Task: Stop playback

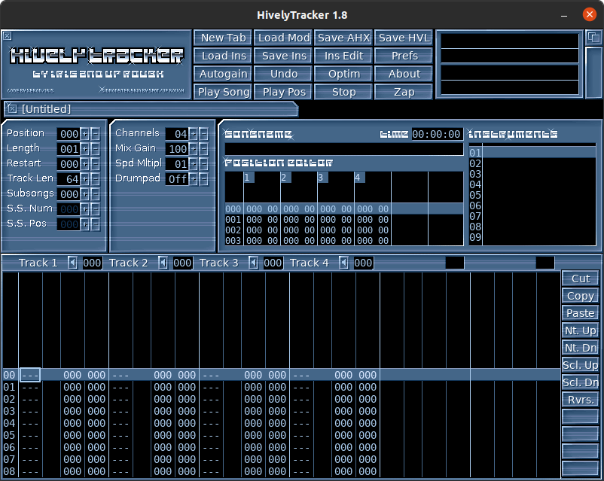Action: 343,92
